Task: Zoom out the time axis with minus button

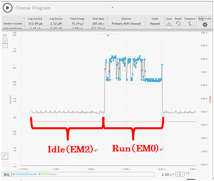Action: (x=182, y=174)
